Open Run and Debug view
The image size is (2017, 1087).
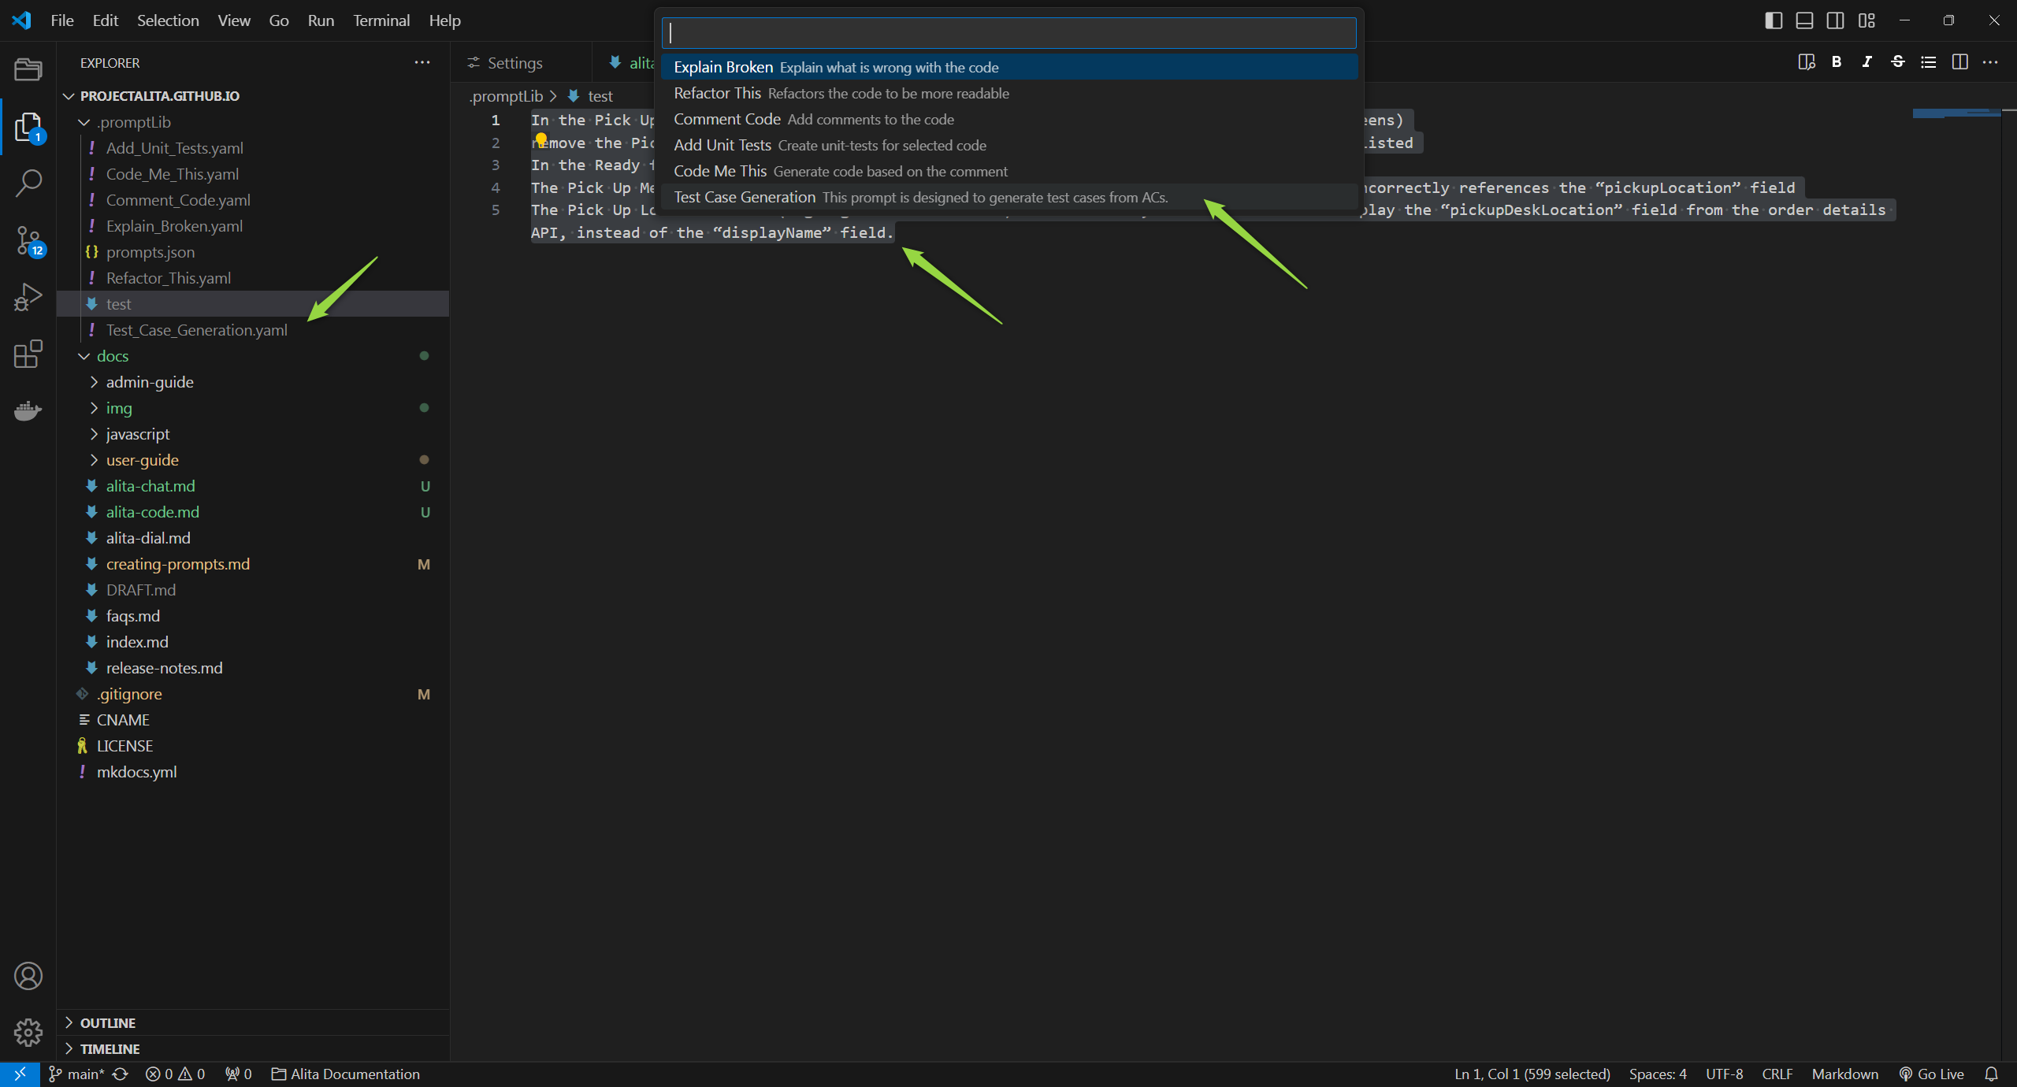coord(28,297)
